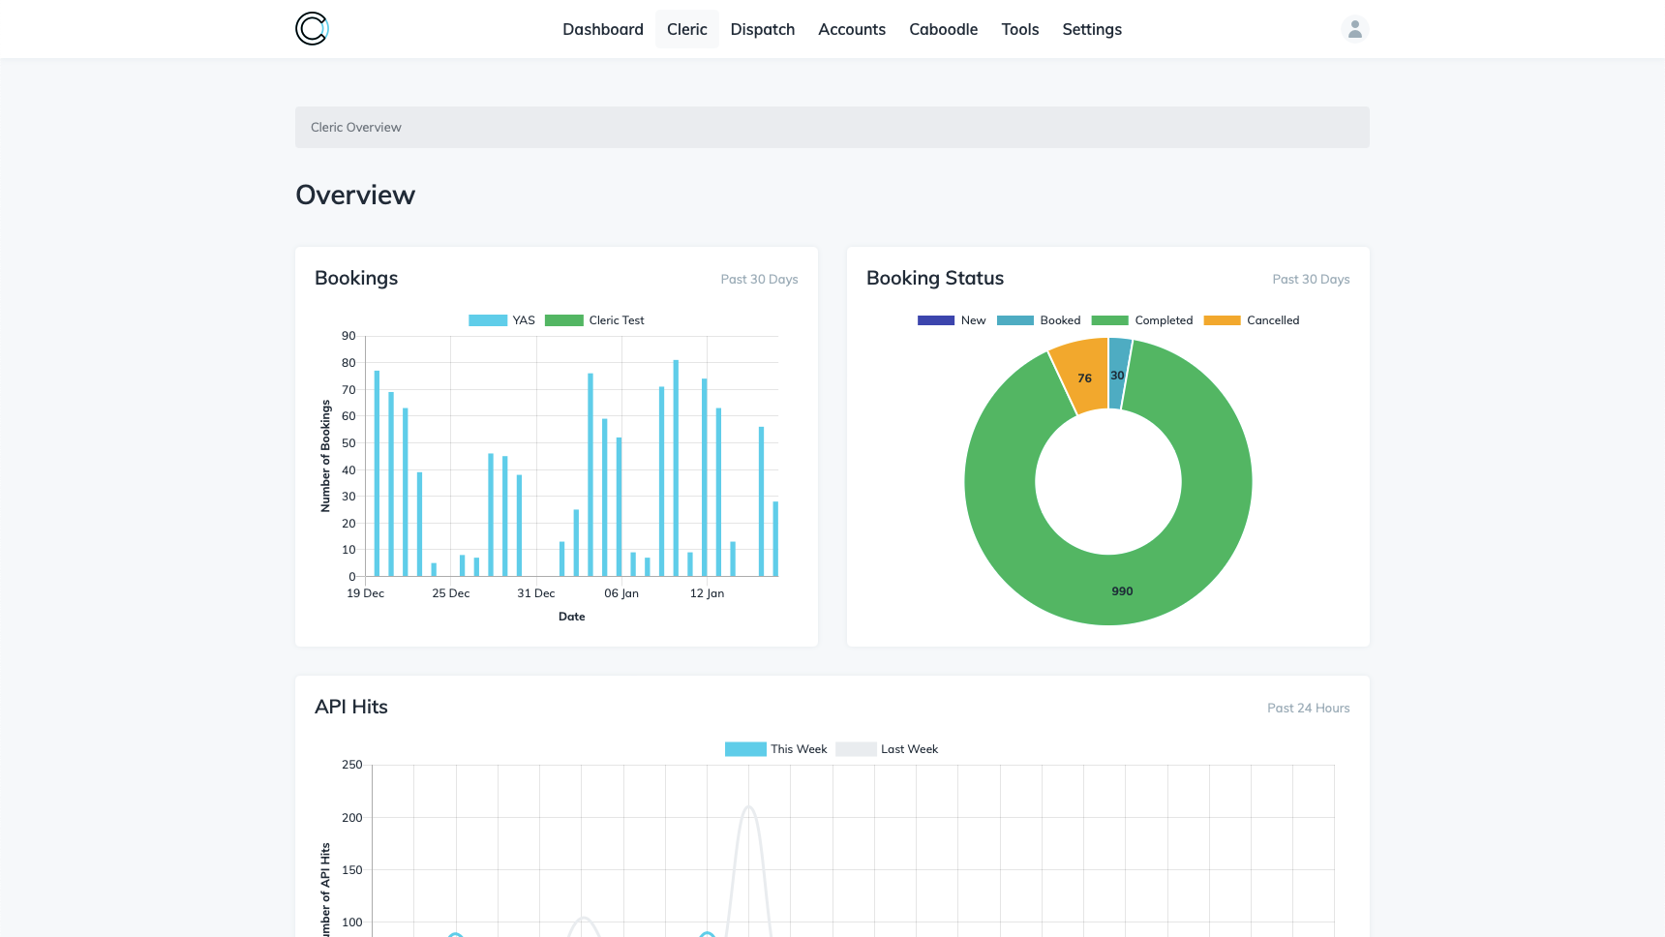Click Past 30 Days in Booking Status card
The image size is (1665, 937).
click(x=1311, y=279)
